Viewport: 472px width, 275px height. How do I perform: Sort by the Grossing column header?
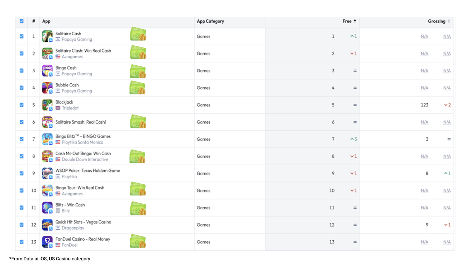439,21
